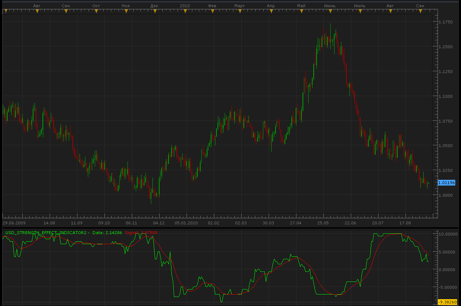Viewport: 461px width, 306px height.
Task: Click the triangle marker under Июль
Action: coord(360,12)
